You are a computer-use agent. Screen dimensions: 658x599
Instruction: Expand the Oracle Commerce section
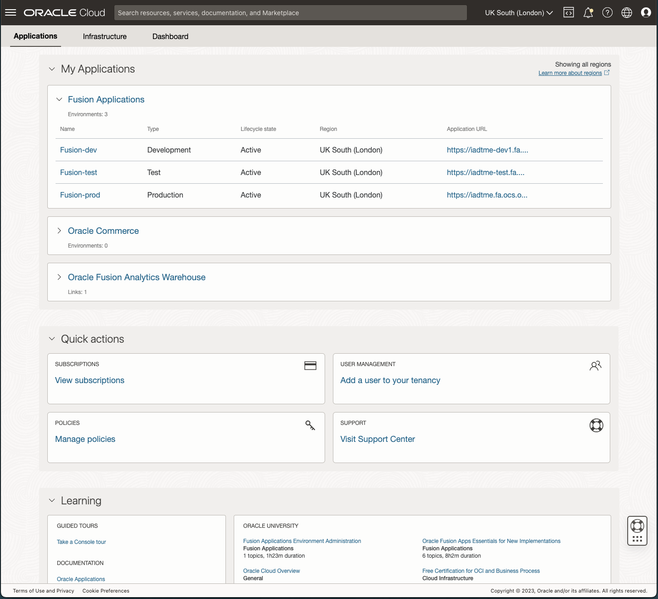59,231
